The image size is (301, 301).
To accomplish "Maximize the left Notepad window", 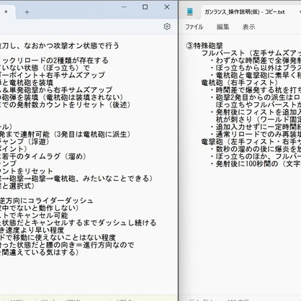I will coord(145,7).
